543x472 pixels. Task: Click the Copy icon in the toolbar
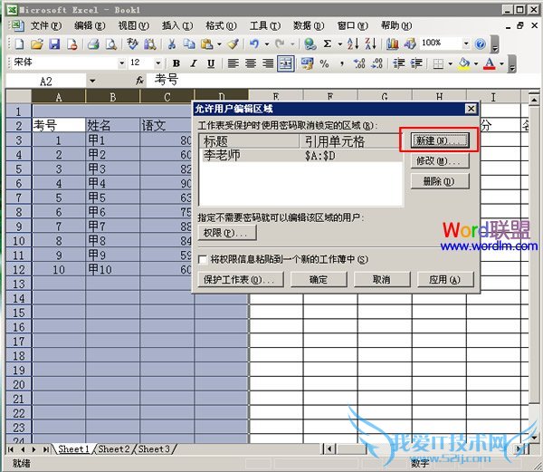189,44
